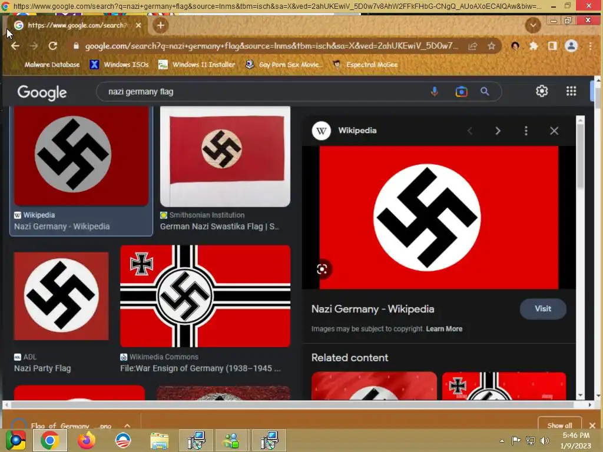This screenshot has height=452, width=603.
Task: Select the Wikimedia Commons War Ensign thumbnail
Action: coord(205,296)
